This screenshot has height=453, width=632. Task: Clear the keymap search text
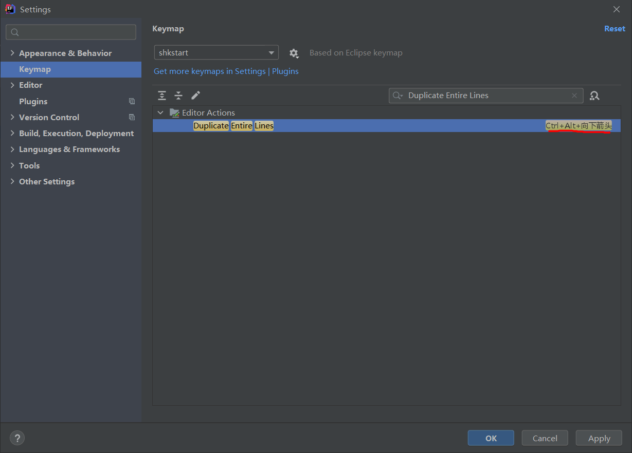[x=574, y=96]
